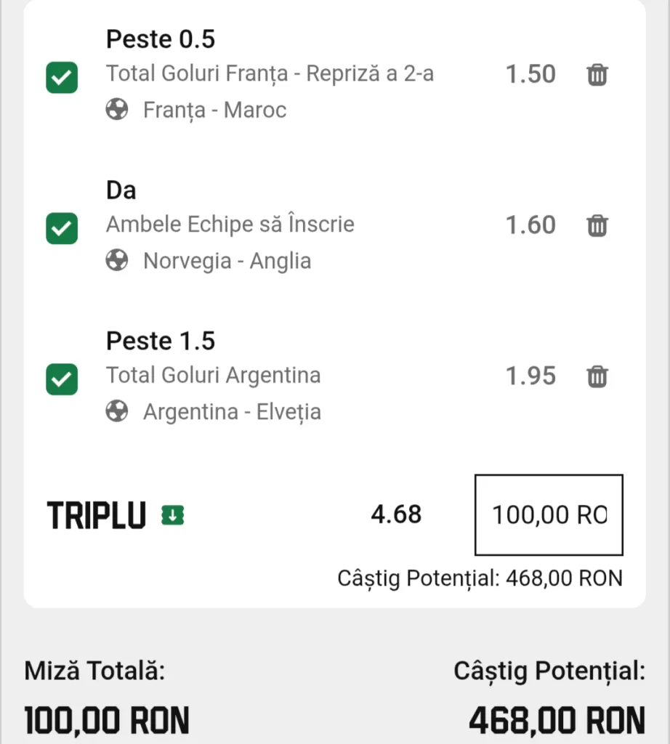The image size is (670, 744).
Task: Delete the Argentina - Elveția selection
Action: (597, 377)
